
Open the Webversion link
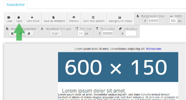(153, 49)
